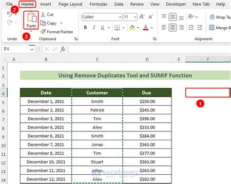Activate the Format Painter brush
This screenshot has width=231, height=184.
pos(43,32)
